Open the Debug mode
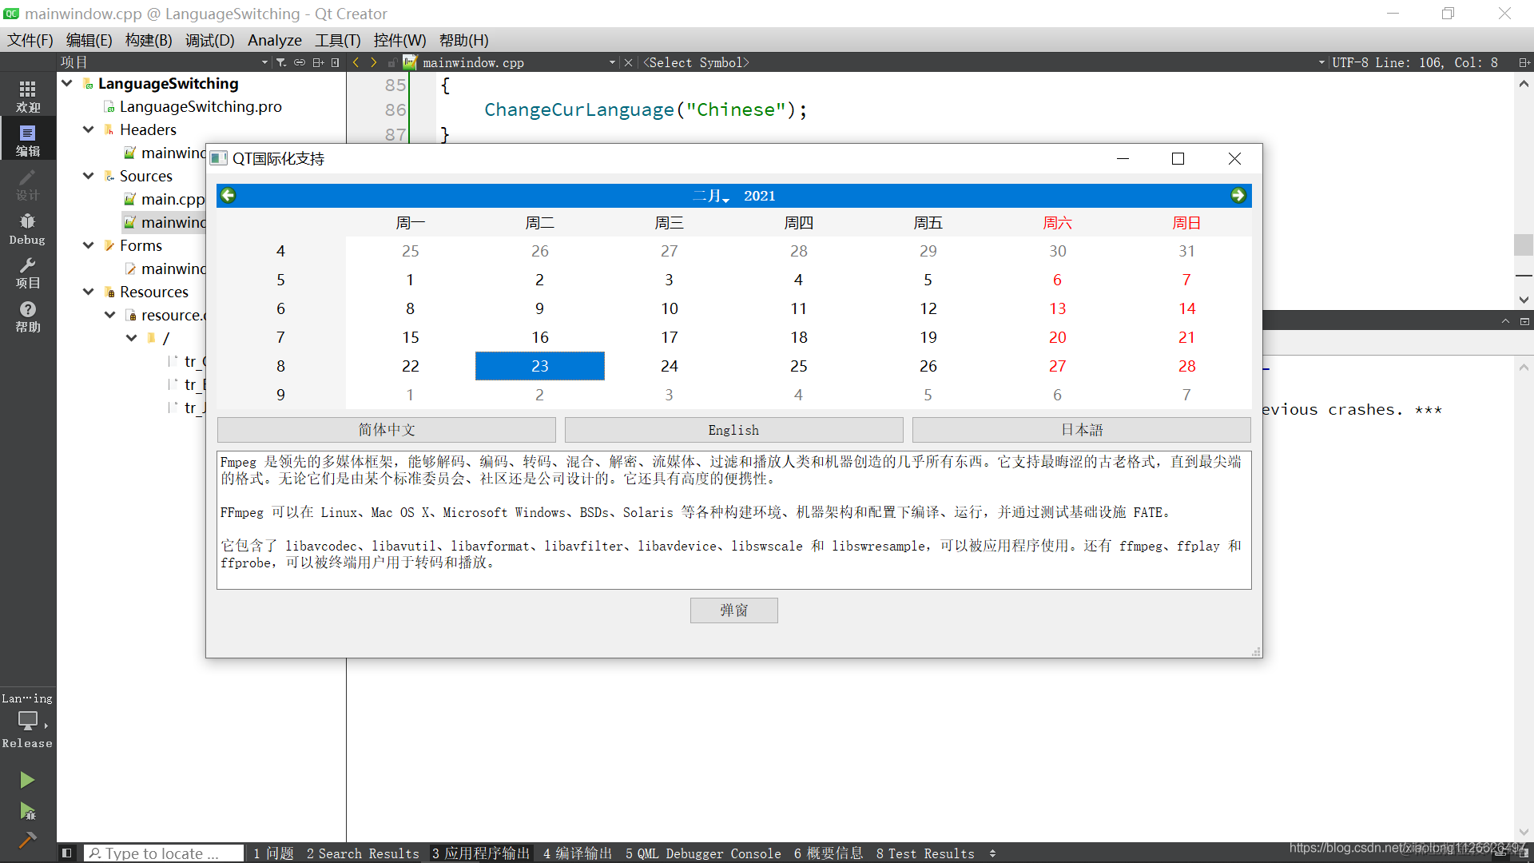 coord(28,228)
